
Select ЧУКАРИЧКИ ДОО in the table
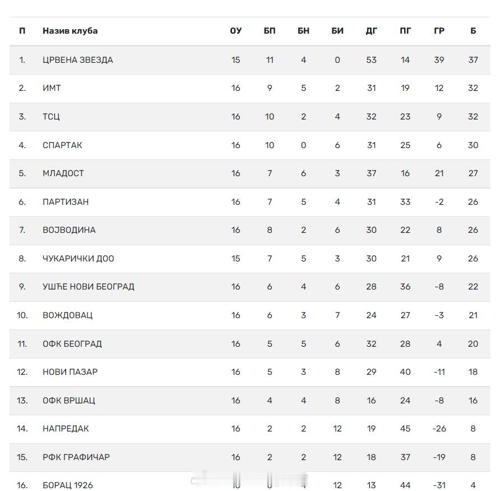tap(78, 259)
